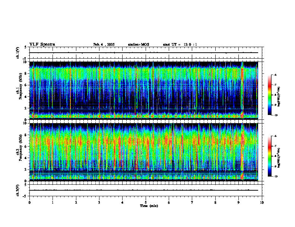Click the red burst near 9.2 min in ch.2 spectrogram
295x227 pixels.
point(242,152)
